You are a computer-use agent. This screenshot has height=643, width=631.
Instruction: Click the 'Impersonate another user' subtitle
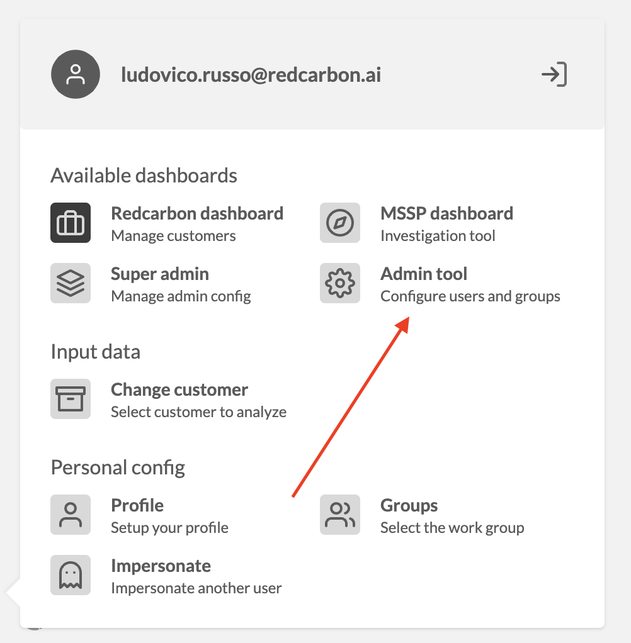(x=196, y=588)
